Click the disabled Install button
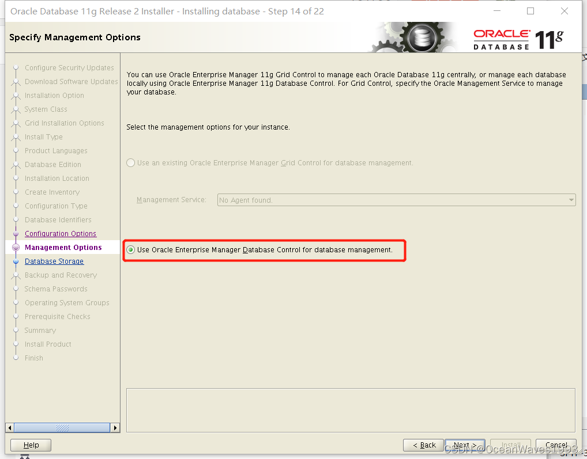Image resolution: width=587 pixels, height=459 pixels. click(x=511, y=445)
